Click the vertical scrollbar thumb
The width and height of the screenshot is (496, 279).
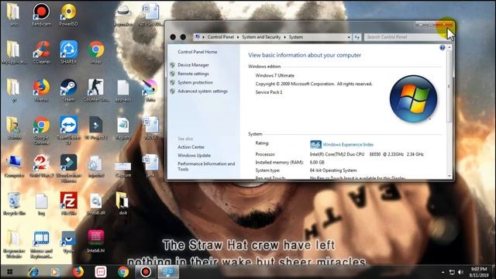(449, 86)
